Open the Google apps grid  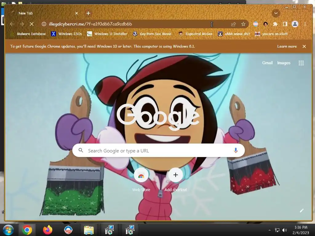(301, 63)
